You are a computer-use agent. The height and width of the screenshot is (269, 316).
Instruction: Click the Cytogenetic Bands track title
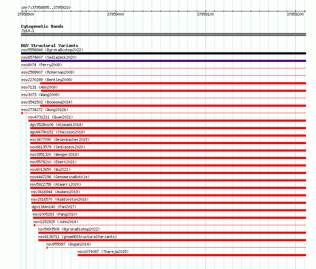(x=42, y=26)
